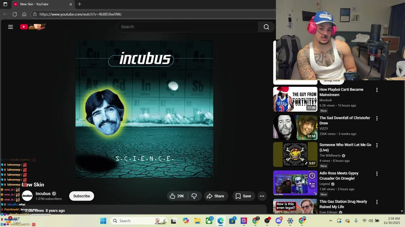Open Adin Ross Meets Gypsy Crusader thumbnail
This screenshot has width=405, height=227.
tap(295, 183)
